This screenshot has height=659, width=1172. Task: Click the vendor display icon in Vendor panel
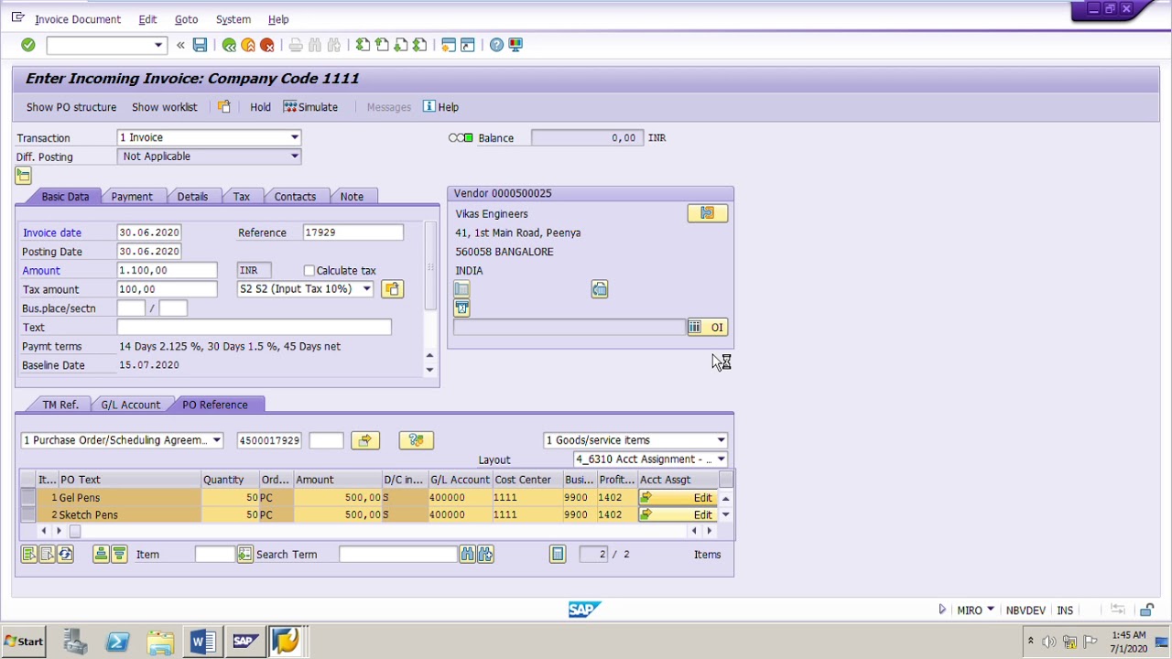(x=707, y=213)
